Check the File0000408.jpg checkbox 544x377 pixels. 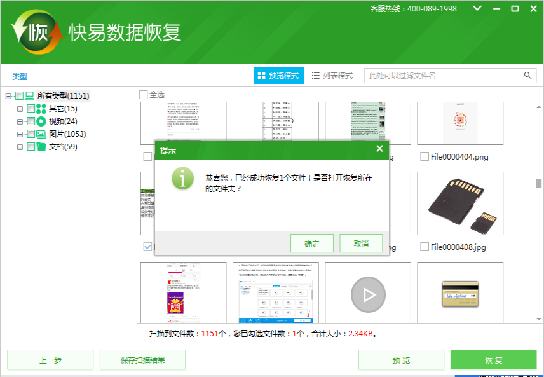coord(425,247)
